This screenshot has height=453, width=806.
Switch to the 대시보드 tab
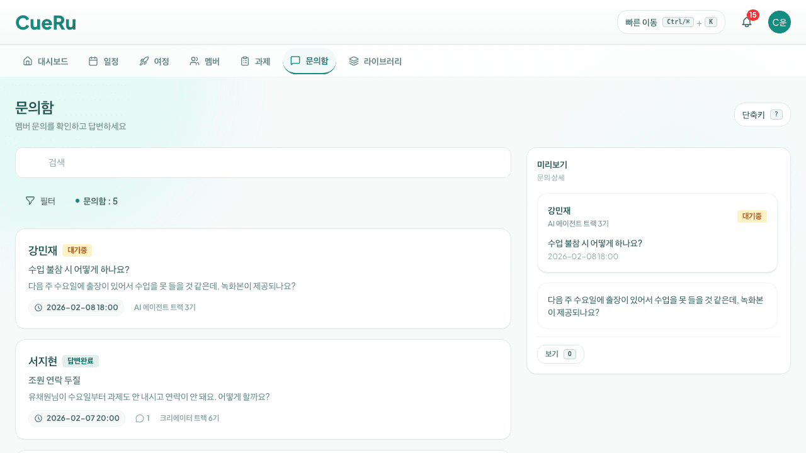45,60
